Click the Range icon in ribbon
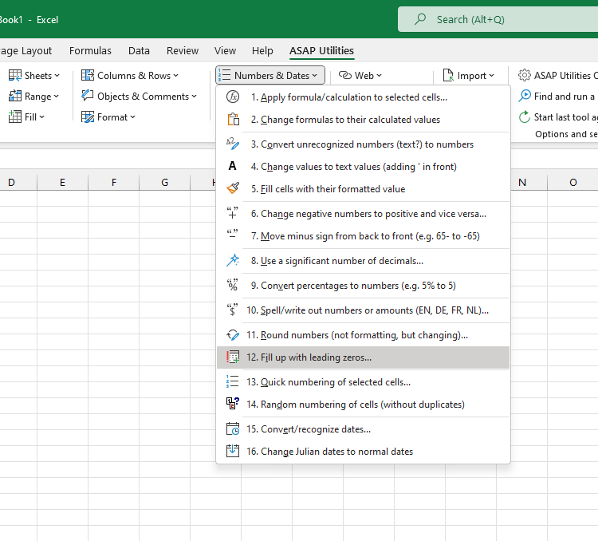598x541 pixels. 15,96
